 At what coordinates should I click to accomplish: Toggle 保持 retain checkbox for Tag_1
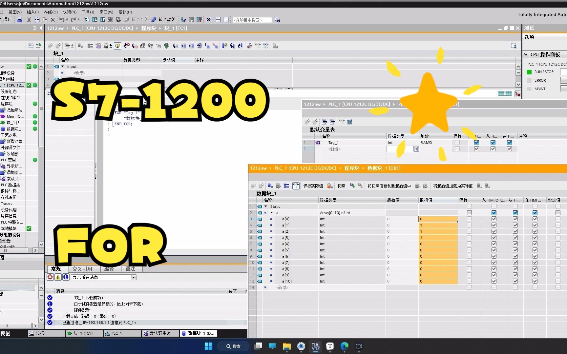point(457,143)
